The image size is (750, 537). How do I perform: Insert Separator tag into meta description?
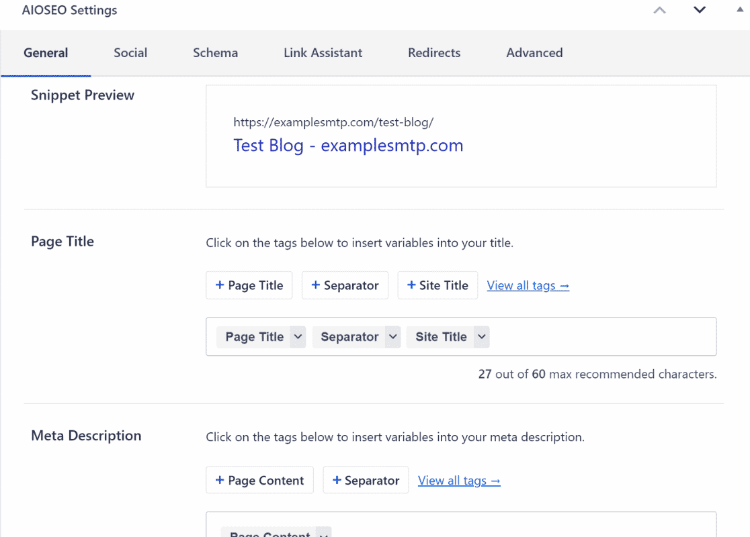pyautogui.click(x=366, y=481)
